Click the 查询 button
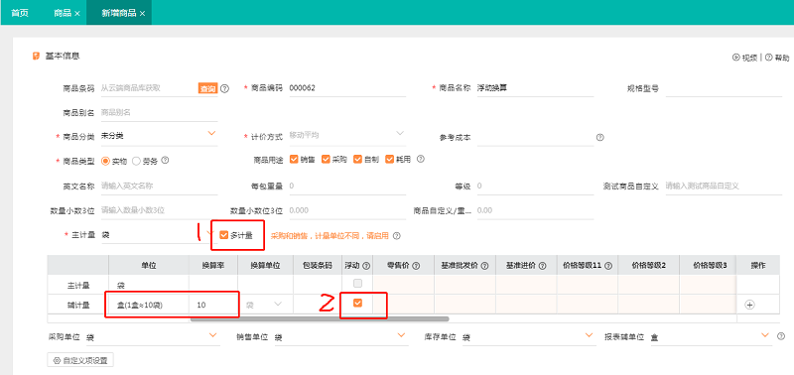Screen dimensions: 794x375 point(207,88)
